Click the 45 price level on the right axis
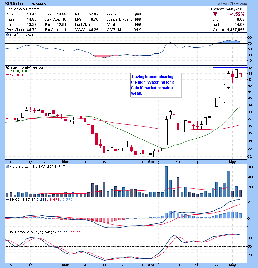Screen dimensions: 258x268 tap(250, 68)
